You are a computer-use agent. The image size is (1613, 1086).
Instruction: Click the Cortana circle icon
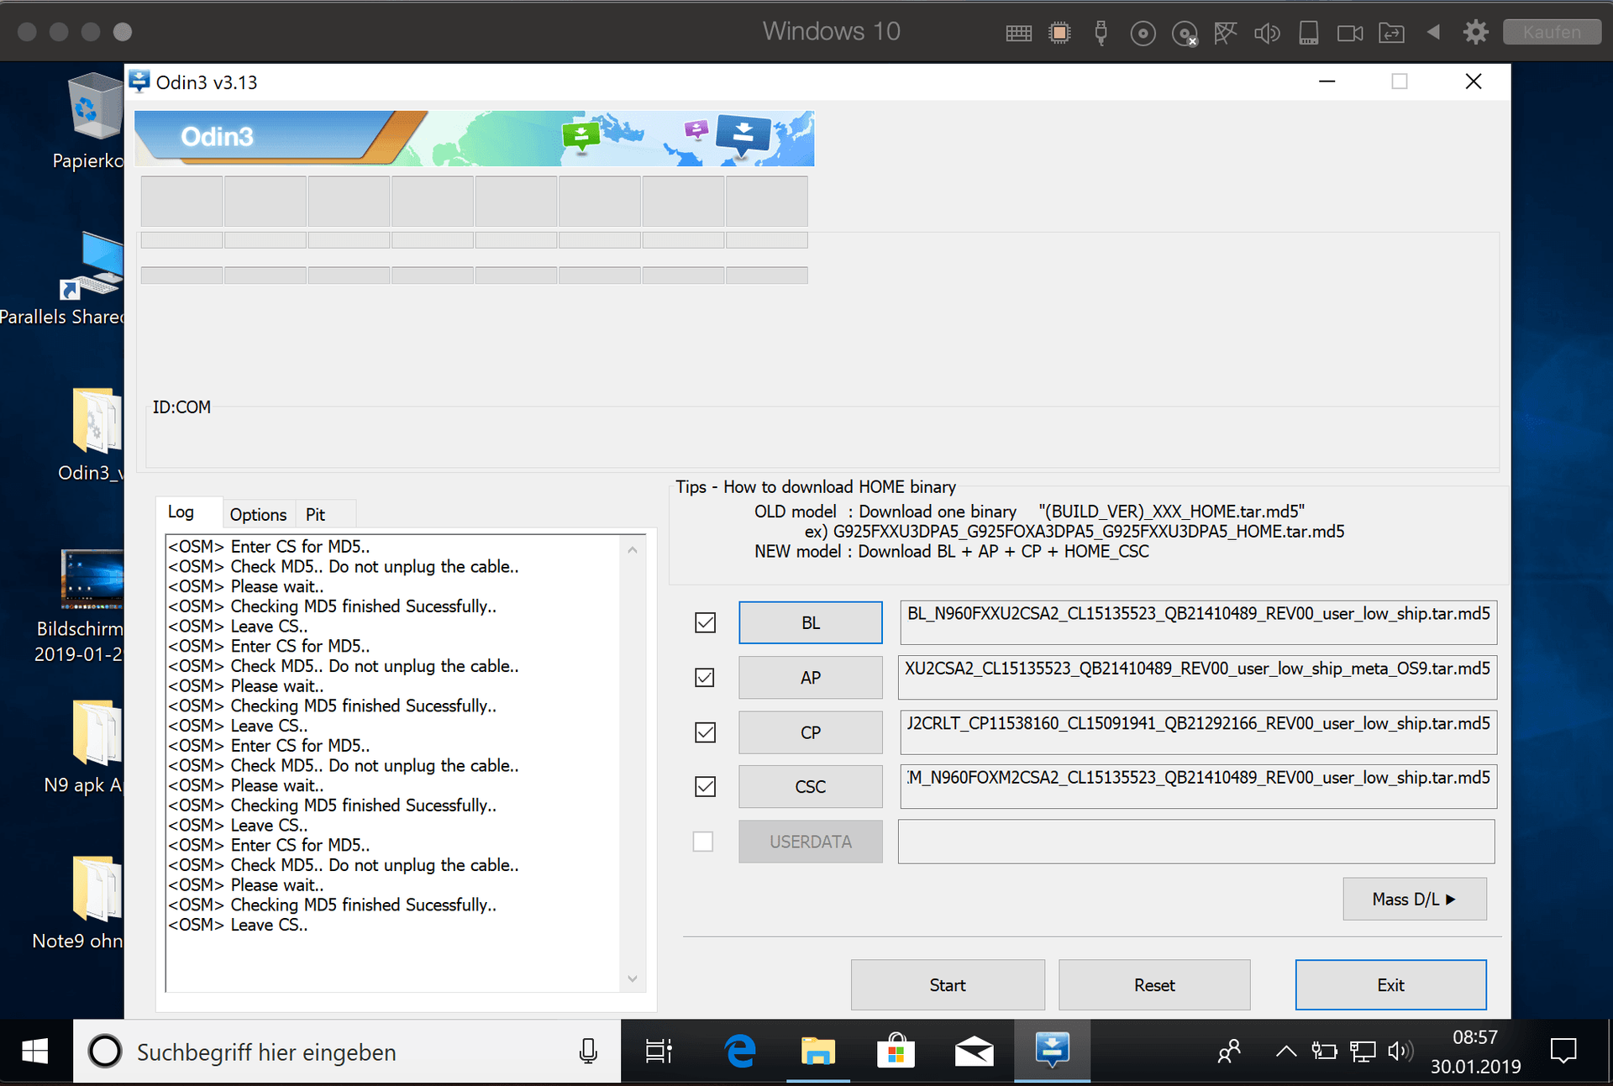tap(105, 1051)
